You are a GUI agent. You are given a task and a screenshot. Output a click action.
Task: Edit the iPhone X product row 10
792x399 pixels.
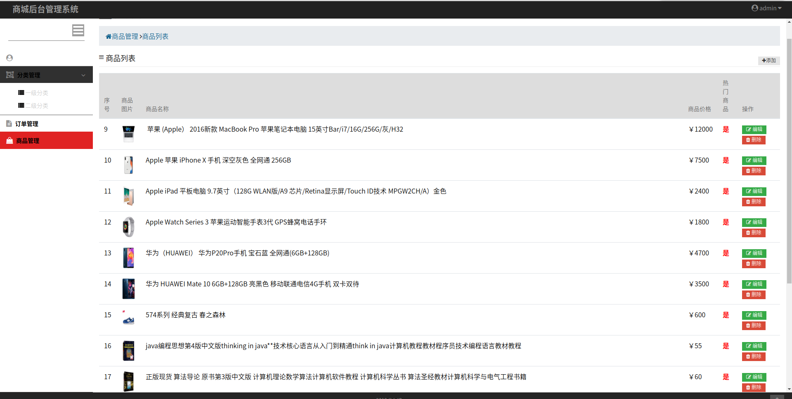click(754, 161)
